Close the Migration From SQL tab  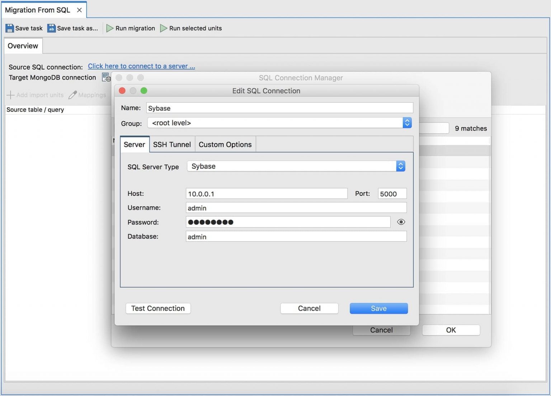[x=79, y=10]
